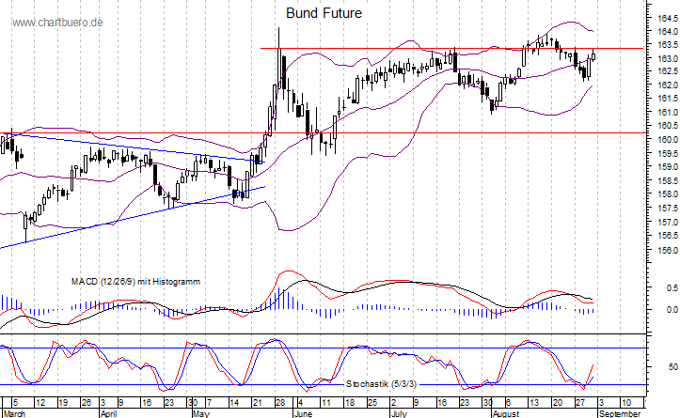Viewport: 680px width, 418px height.
Task: Click the 156.5 price axis label
Action: (x=668, y=236)
